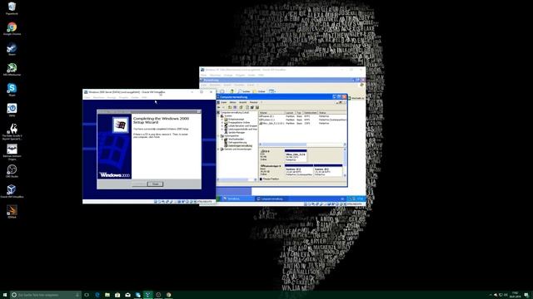Screen dimensions: 533x299
Task: Select Datenträgerverwaltung in the tree
Action: pyautogui.click(x=240, y=146)
